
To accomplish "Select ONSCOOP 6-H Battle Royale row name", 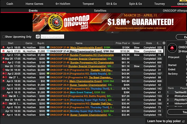I will pyautogui.click(x=82, y=96).
